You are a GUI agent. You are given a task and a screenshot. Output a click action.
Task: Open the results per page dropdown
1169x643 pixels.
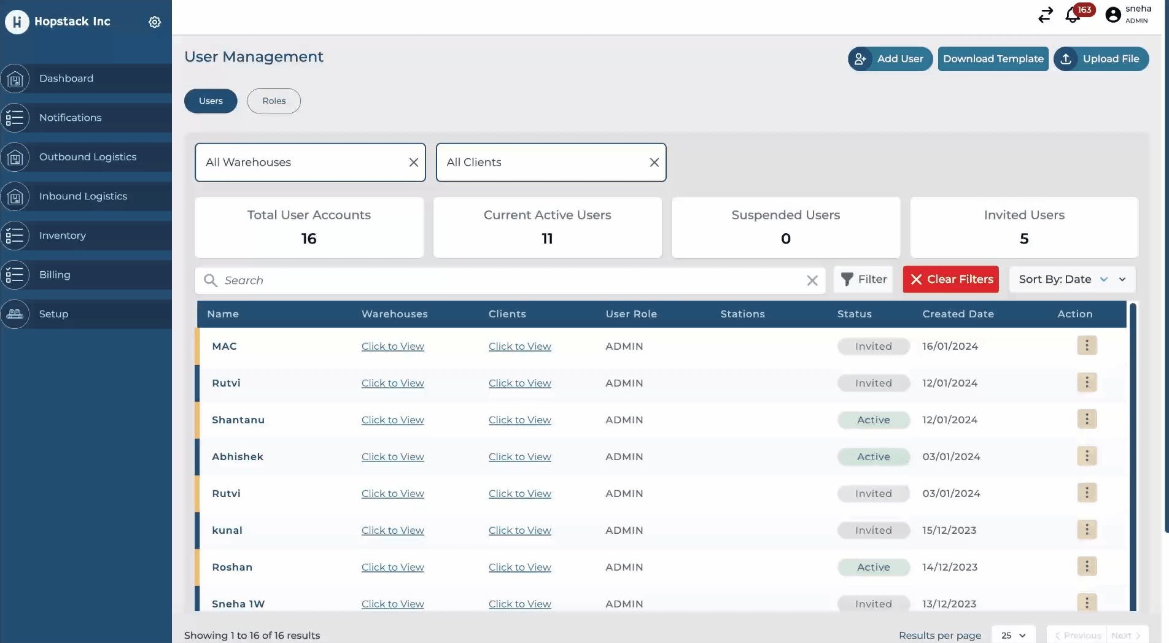pos(1013,636)
